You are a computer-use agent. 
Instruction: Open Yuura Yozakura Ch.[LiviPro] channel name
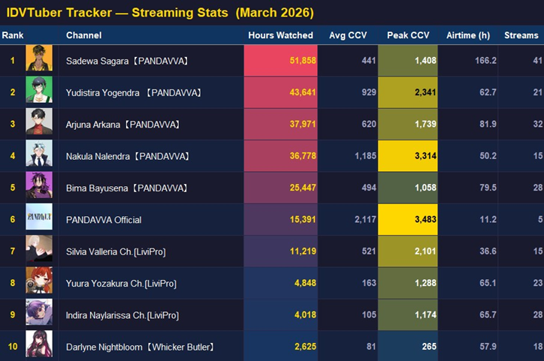point(121,284)
